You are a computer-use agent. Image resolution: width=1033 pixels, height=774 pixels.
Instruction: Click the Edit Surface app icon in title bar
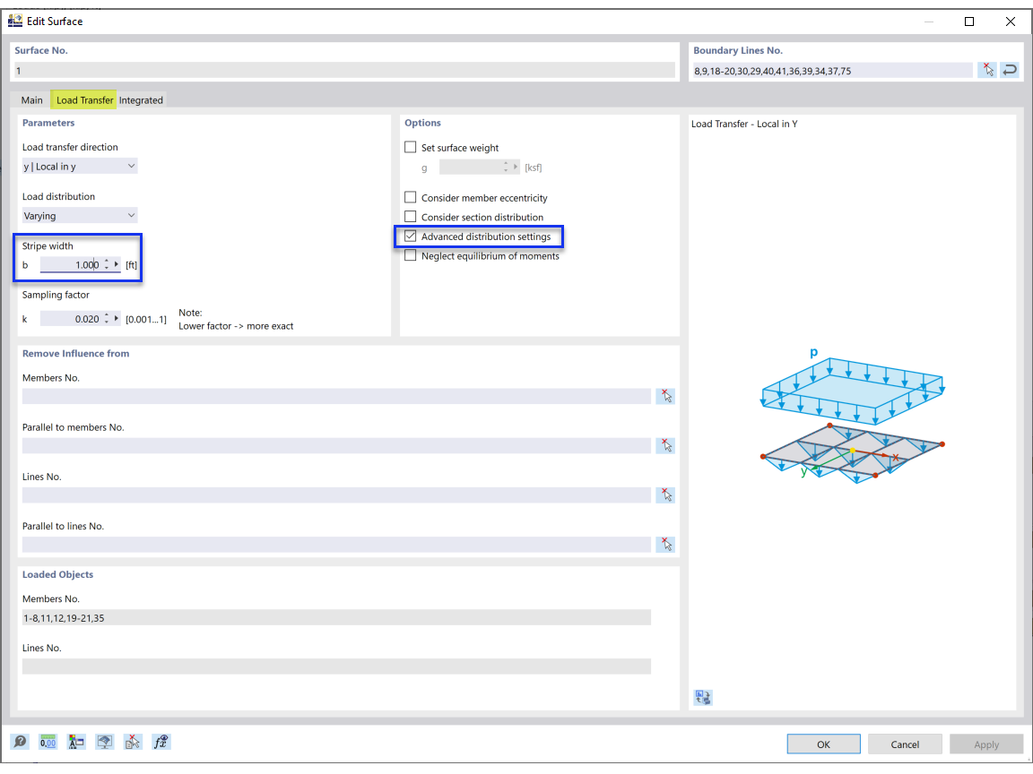tap(15, 21)
